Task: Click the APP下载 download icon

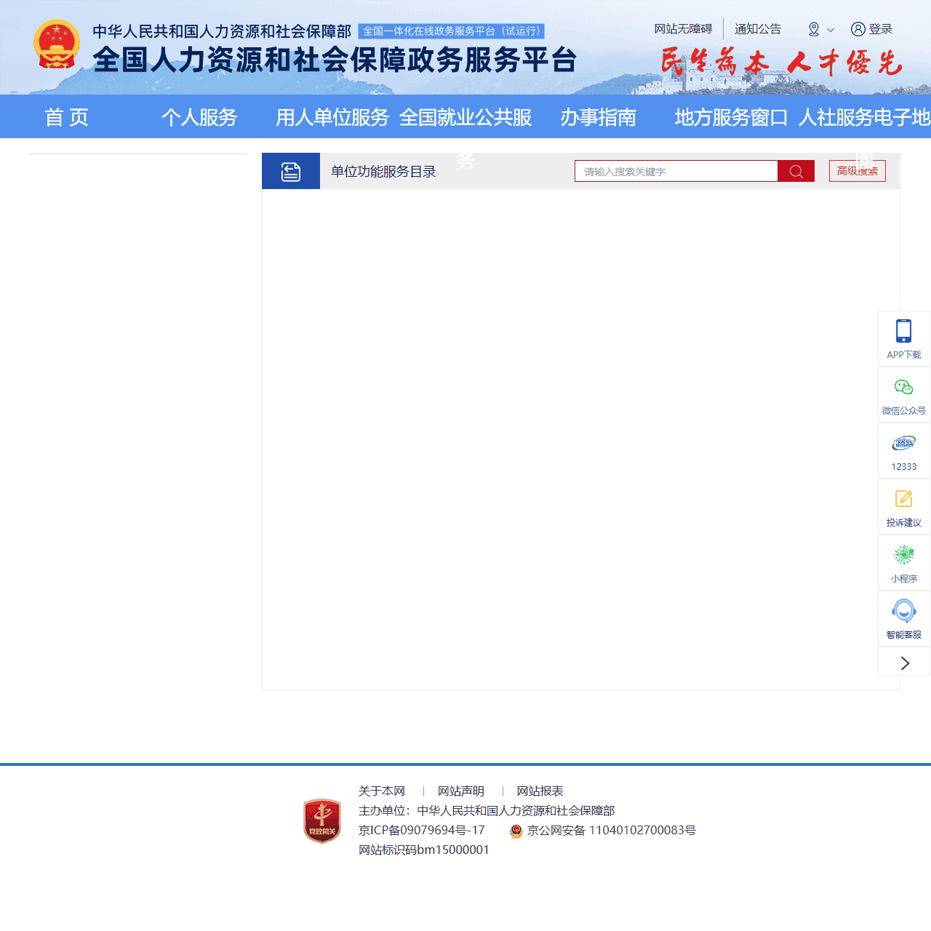Action: tap(903, 331)
